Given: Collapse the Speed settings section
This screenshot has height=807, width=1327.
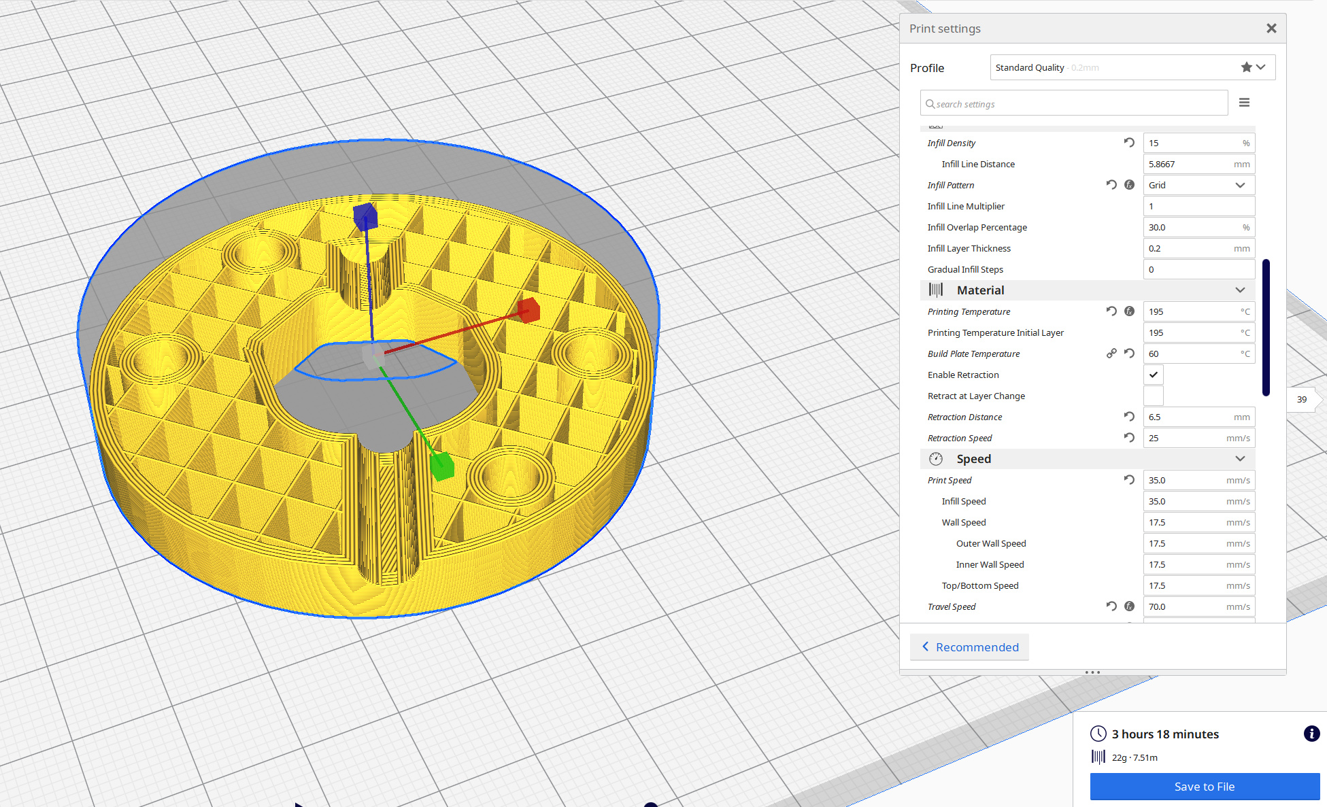Looking at the screenshot, I should pos(1240,459).
